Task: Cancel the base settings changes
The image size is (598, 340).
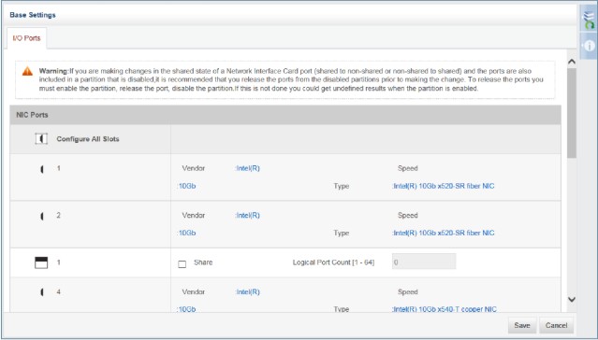Action: point(556,325)
